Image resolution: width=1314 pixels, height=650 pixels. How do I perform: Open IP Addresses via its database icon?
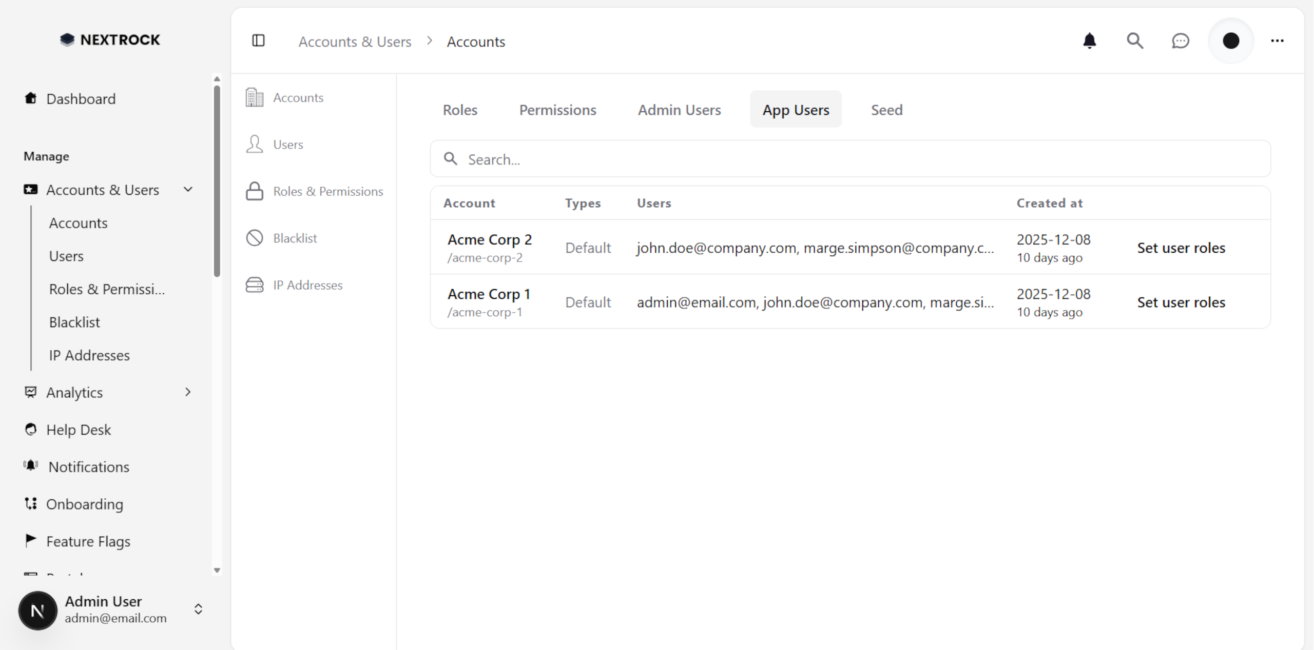coord(254,285)
